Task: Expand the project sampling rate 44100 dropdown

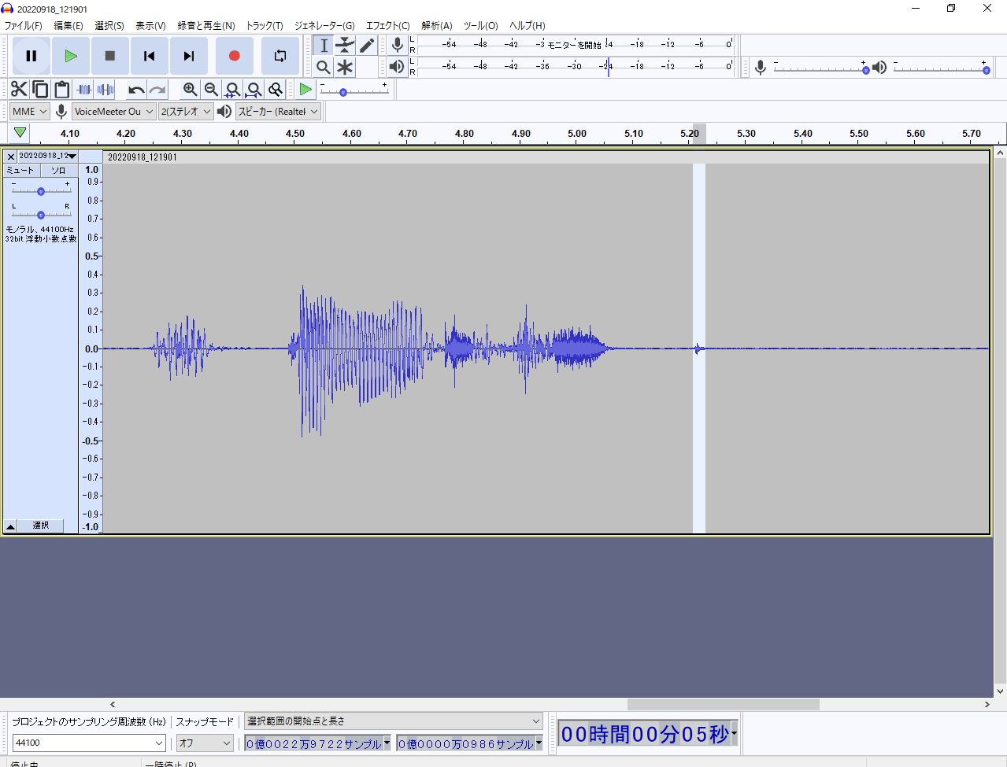Action: pos(159,743)
